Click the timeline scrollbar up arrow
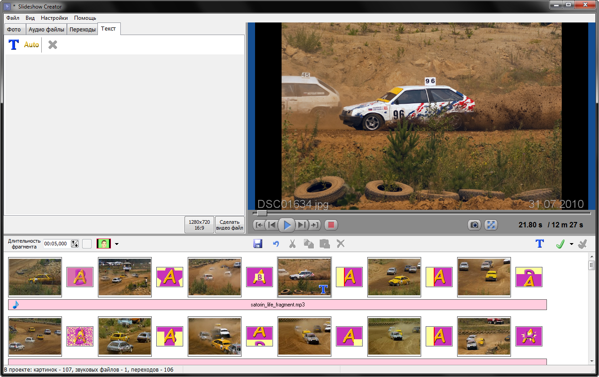The image size is (599, 377). click(591, 257)
